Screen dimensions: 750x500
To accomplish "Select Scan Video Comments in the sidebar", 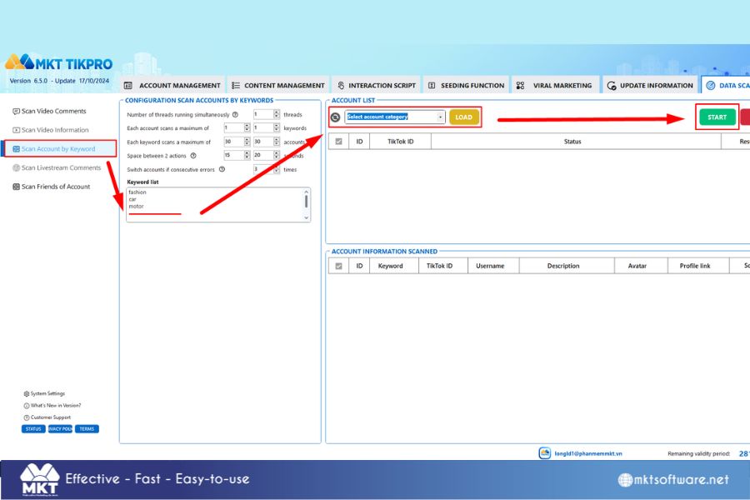I will [53, 111].
